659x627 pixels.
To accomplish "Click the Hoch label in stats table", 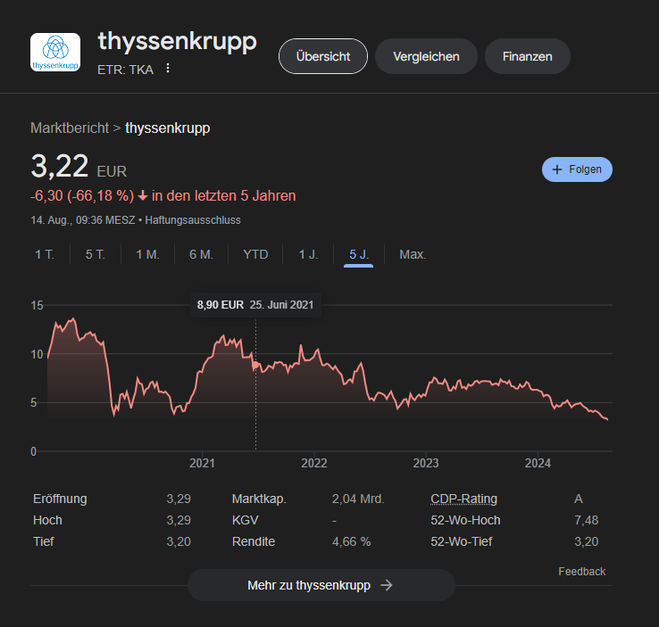I will 47,520.
